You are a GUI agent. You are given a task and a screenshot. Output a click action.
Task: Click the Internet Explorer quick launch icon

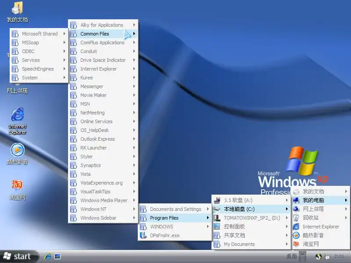[x=48, y=256]
